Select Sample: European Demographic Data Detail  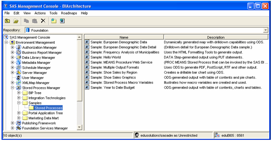pos(123,47)
